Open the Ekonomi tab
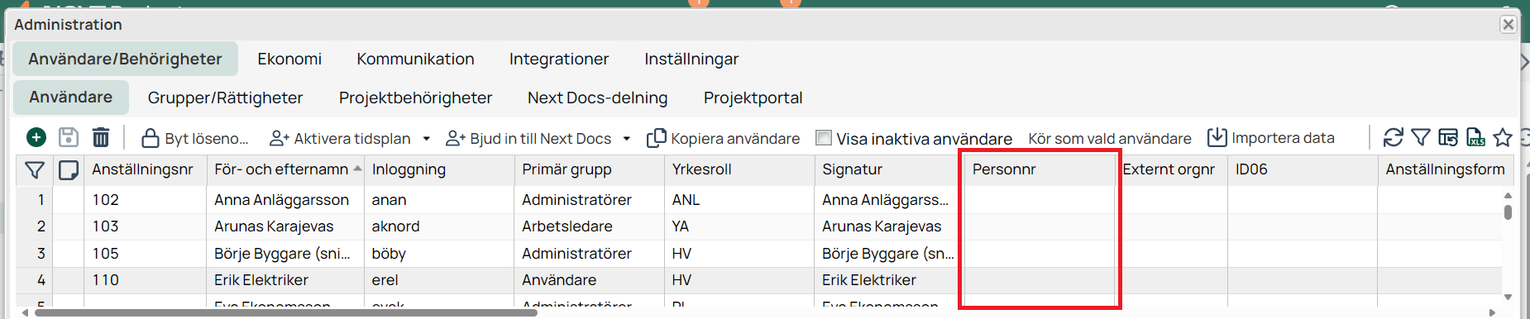This screenshot has height=319, width=1530. click(x=289, y=59)
